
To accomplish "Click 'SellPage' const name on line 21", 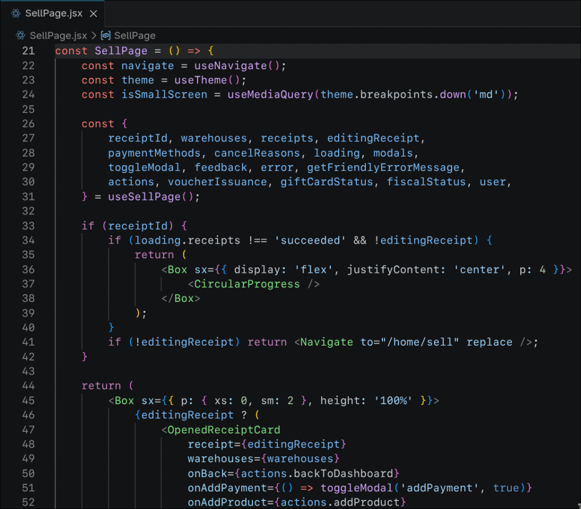I will click(x=121, y=51).
